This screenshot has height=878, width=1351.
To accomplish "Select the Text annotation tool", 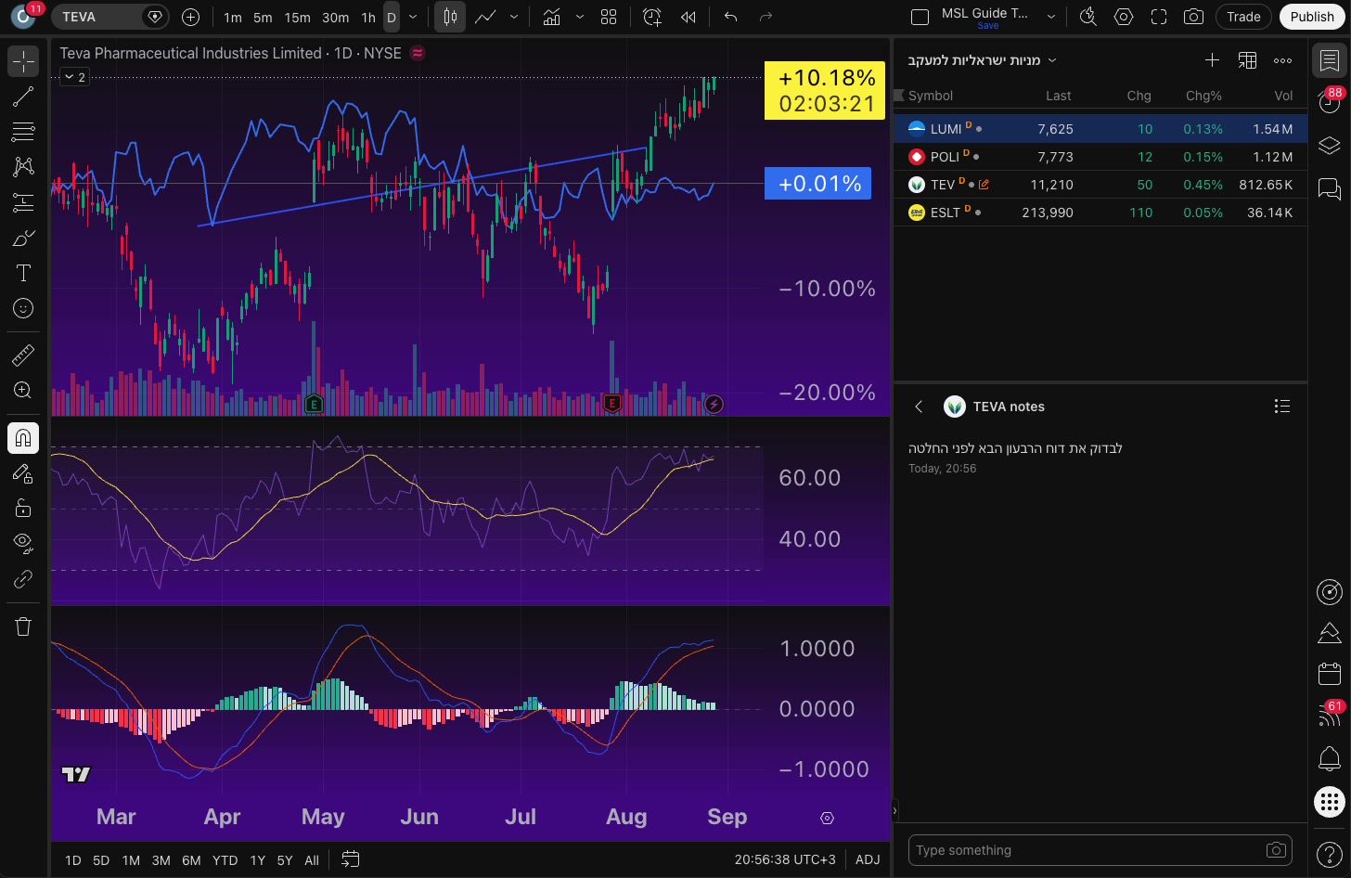I will point(23,274).
